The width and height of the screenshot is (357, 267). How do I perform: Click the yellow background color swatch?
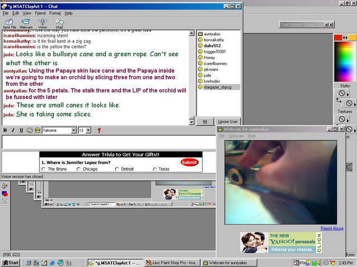[x=352, y=38]
